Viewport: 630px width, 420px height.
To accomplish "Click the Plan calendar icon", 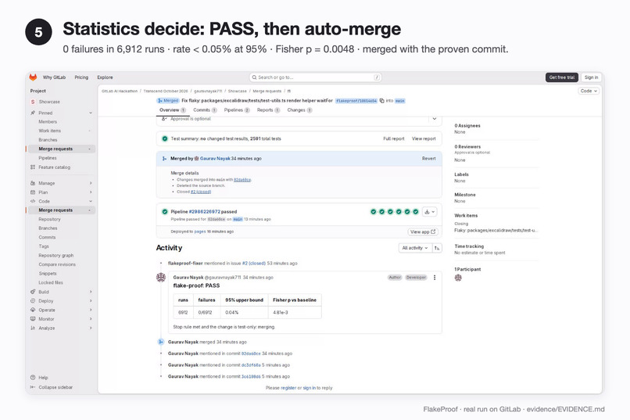I will [x=33, y=192].
